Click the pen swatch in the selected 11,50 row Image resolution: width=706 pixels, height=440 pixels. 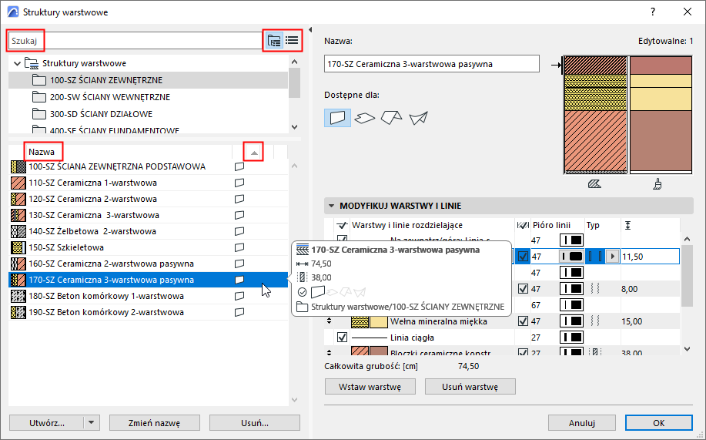(x=571, y=257)
